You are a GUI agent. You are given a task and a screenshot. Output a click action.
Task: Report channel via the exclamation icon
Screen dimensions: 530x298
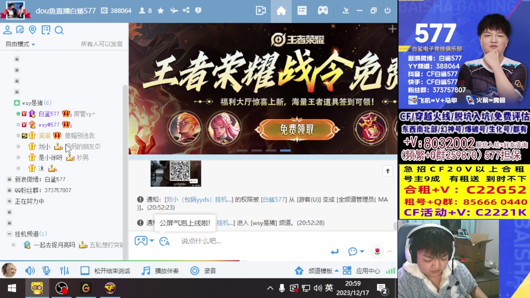click(198, 11)
